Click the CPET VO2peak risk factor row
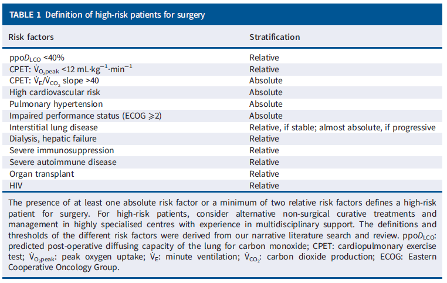The width and height of the screenshot is (447, 283). click(70, 69)
